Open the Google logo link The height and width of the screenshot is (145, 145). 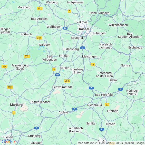(x=9, y=142)
